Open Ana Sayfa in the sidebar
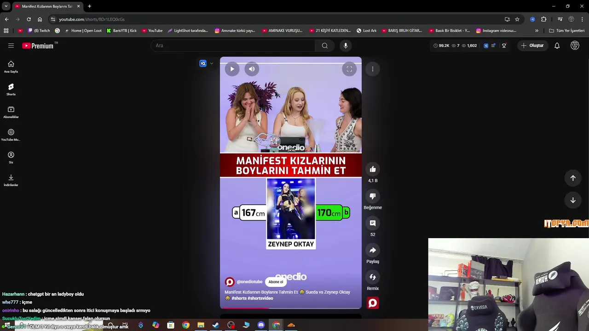The width and height of the screenshot is (589, 331). [11, 67]
